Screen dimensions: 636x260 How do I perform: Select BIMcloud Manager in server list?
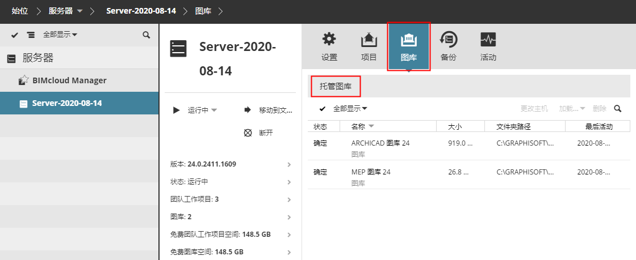click(x=79, y=80)
